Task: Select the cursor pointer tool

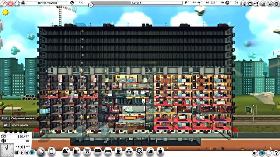Action: tap(41, 151)
